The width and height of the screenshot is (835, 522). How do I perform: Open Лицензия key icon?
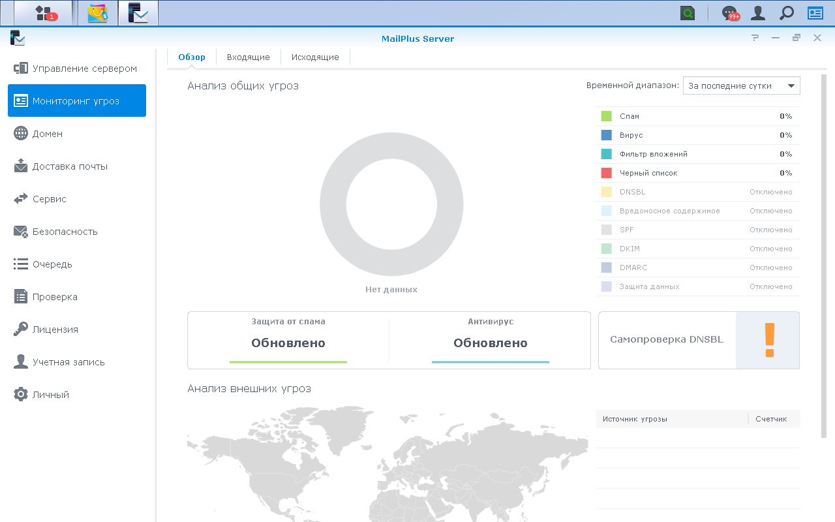(x=21, y=330)
